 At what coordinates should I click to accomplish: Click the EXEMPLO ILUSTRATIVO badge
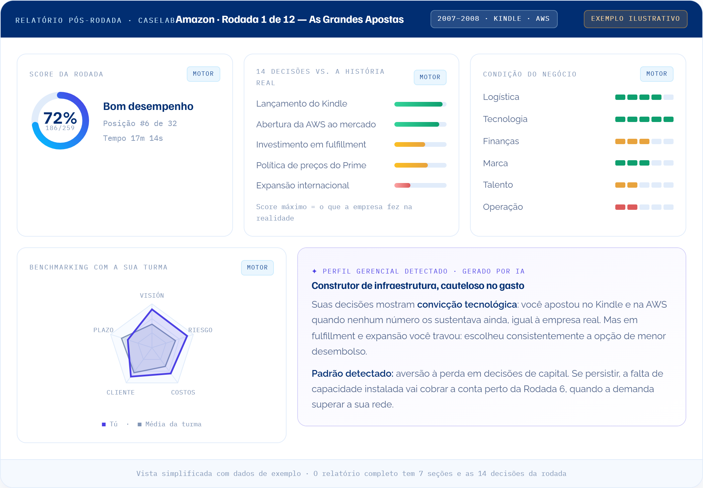[x=635, y=19]
